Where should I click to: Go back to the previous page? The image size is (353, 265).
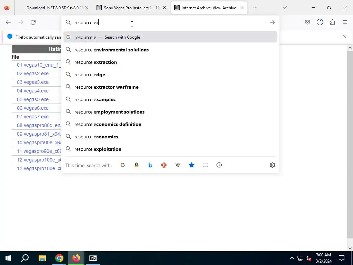tap(8, 22)
